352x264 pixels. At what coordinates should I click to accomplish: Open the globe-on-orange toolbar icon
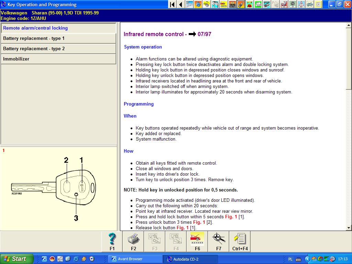pyautogui.click(x=198, y=4)
